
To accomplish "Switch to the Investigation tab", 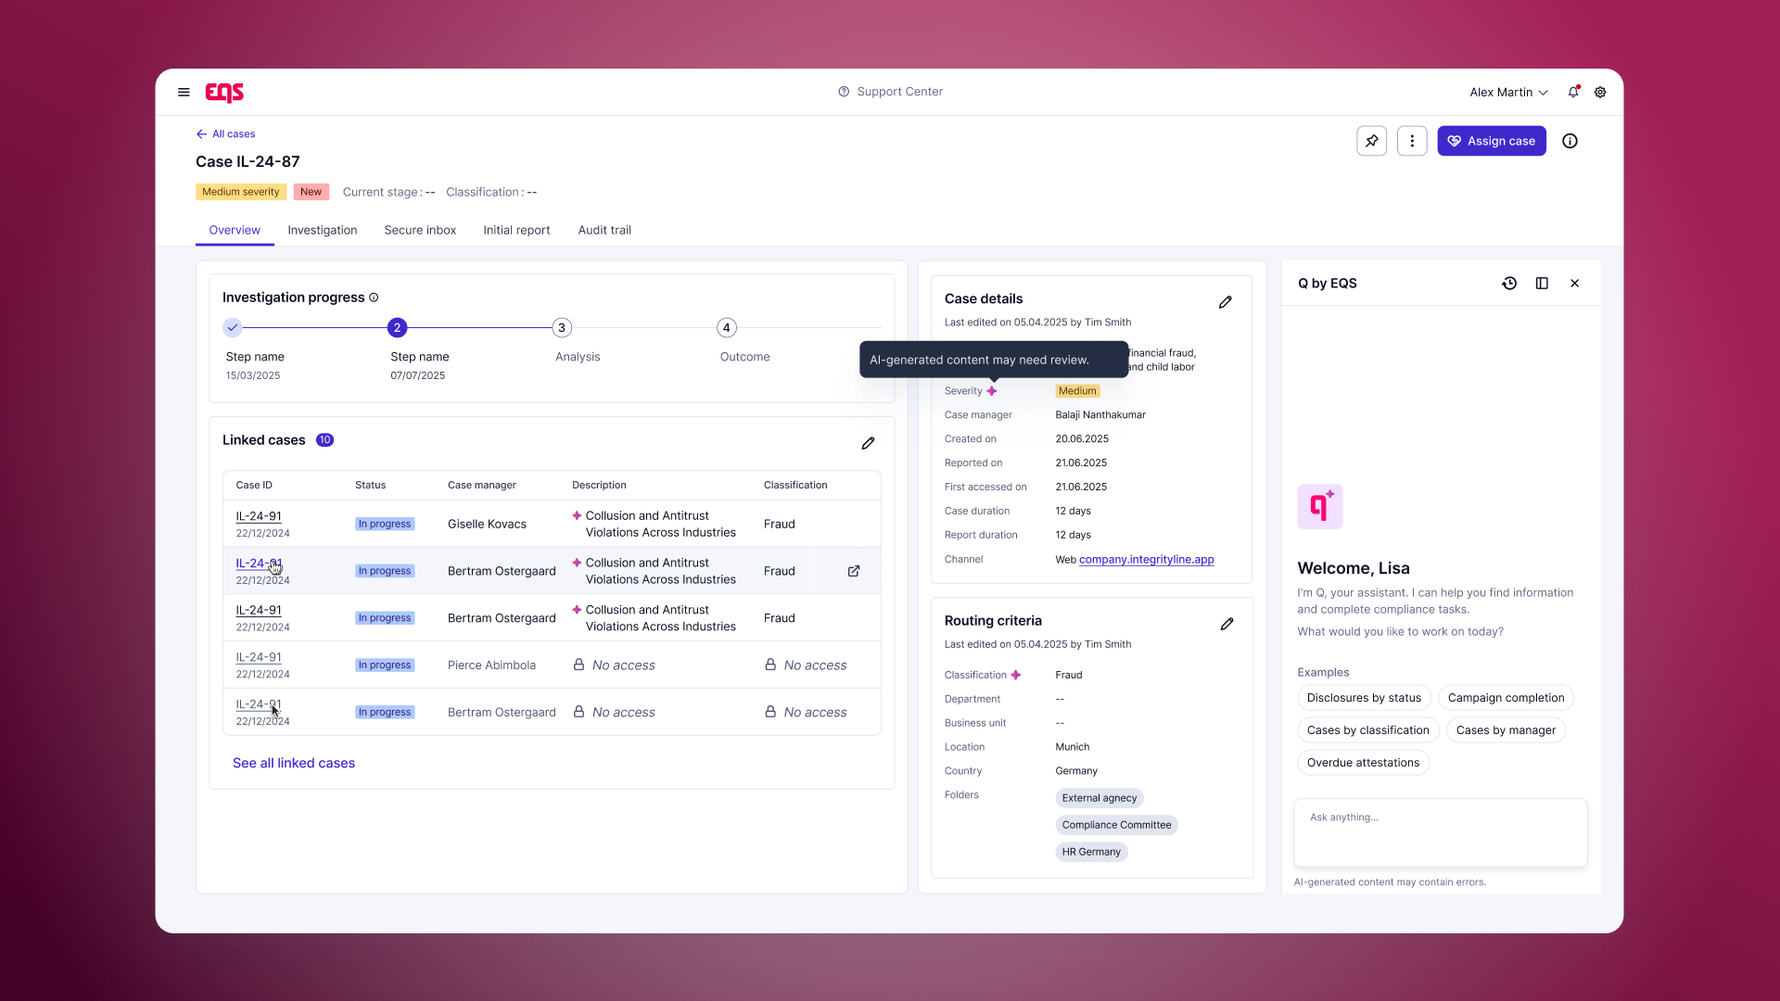I will tap(322, 230).
